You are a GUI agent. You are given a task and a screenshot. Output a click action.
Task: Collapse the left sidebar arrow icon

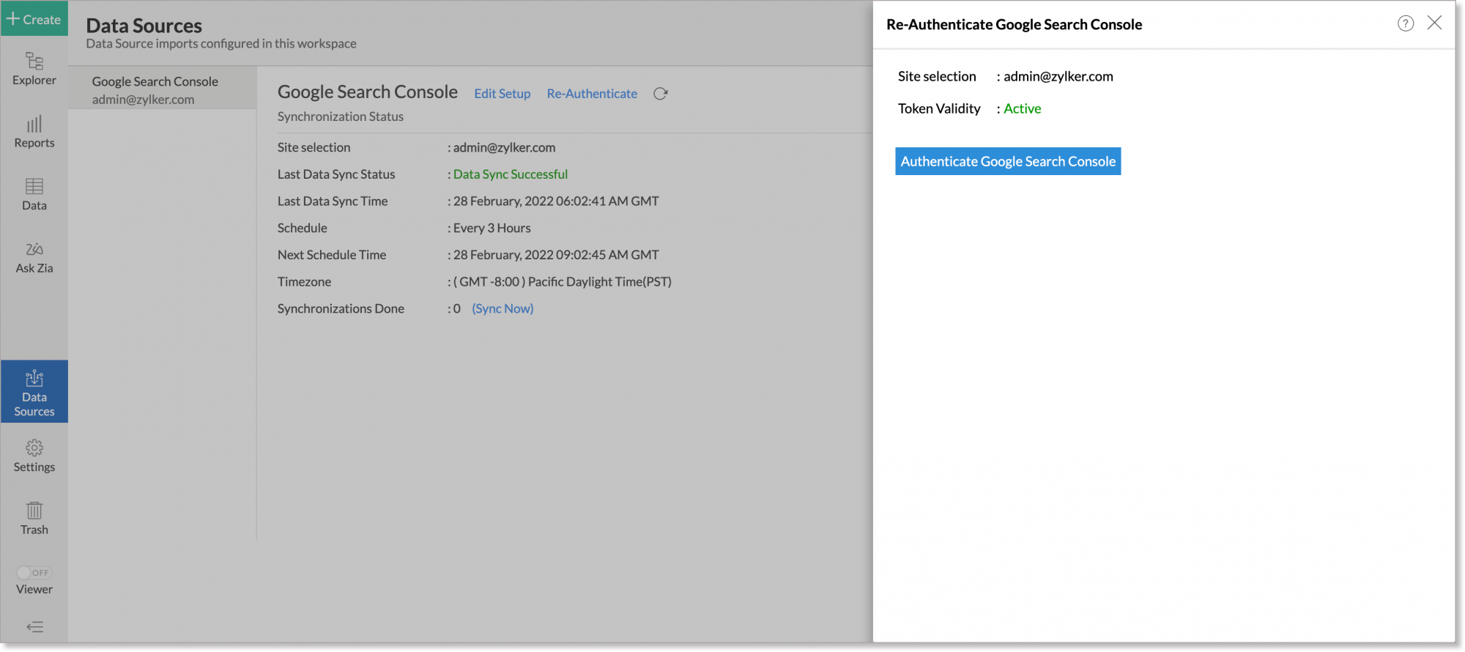(34, 627)
